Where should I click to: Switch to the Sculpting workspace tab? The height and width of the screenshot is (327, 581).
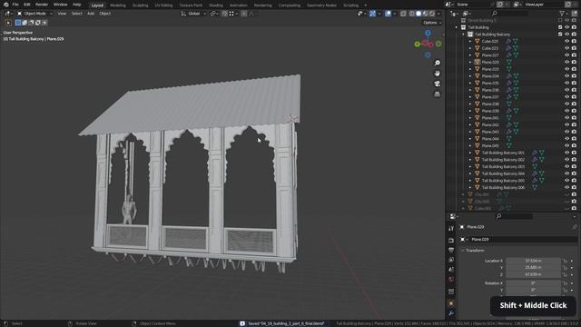(140, 5)
